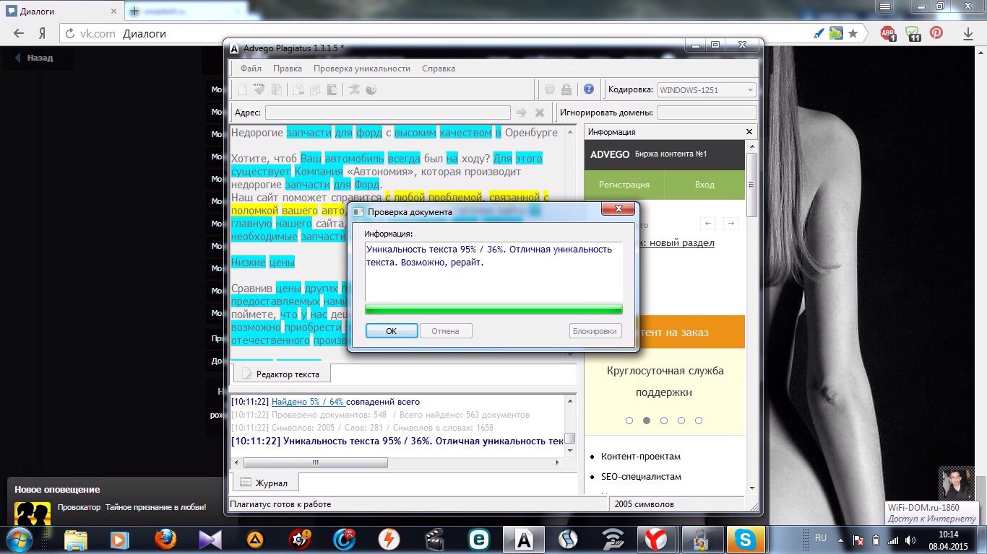Screen dimensions: 987x554
Task: Open browser downloads arrow icon
Action: pyautogui.click(x=968, y=33)
